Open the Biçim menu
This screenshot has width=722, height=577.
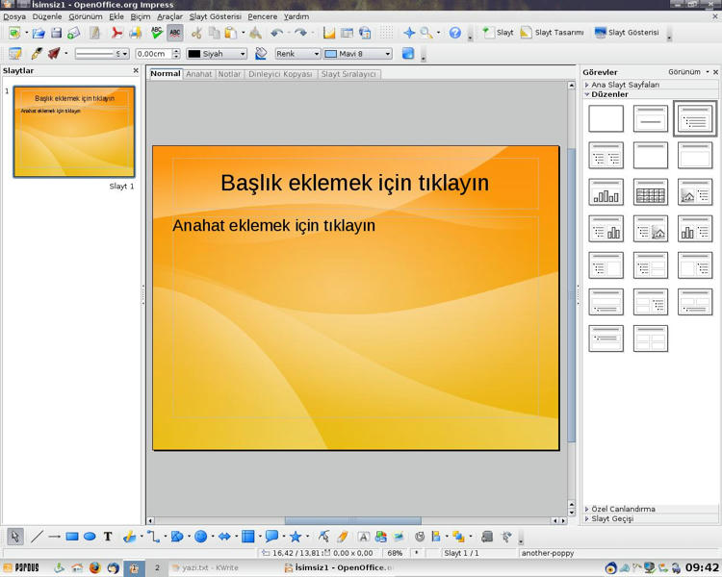coord(140,16)
